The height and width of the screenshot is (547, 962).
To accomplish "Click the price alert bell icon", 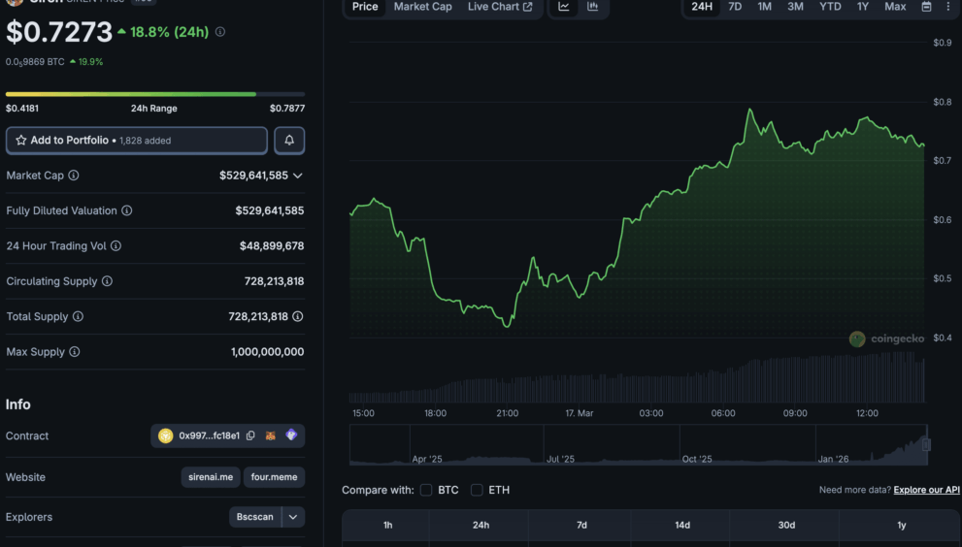I will click(x=289, y=141).
